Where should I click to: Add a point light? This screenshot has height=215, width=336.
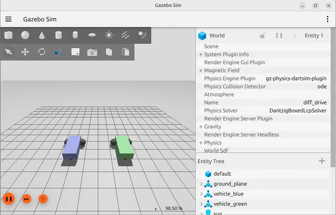(109, 35)
